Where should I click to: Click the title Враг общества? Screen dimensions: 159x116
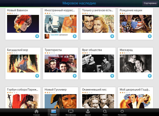point(92,50)
